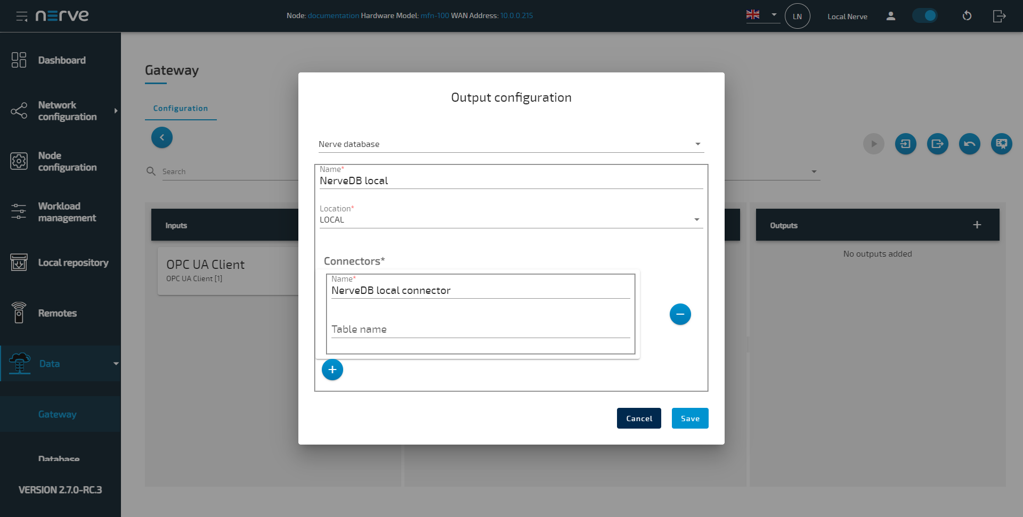Screen dimensions: 1023x517
Task: Open the language selector flag dropdown
Action: [x=762, y=15]
